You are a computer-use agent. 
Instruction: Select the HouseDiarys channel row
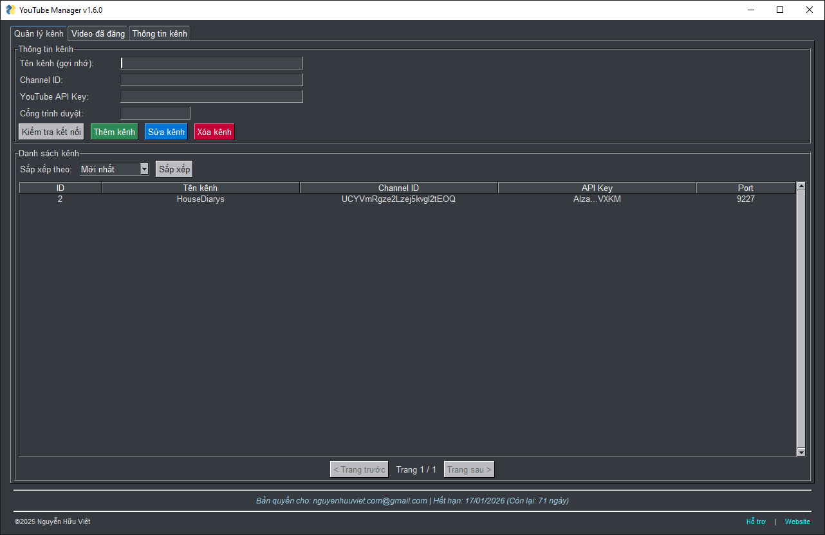407,199
